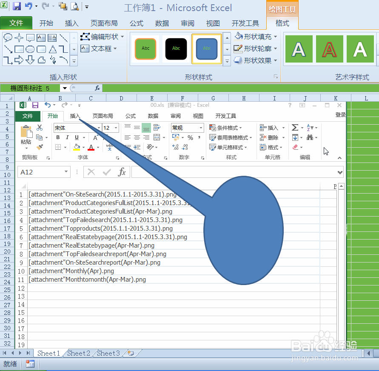Open customize quick access toolbar dropdown
379x371 pixels.
pyautogui.click(x=87, y=7)
